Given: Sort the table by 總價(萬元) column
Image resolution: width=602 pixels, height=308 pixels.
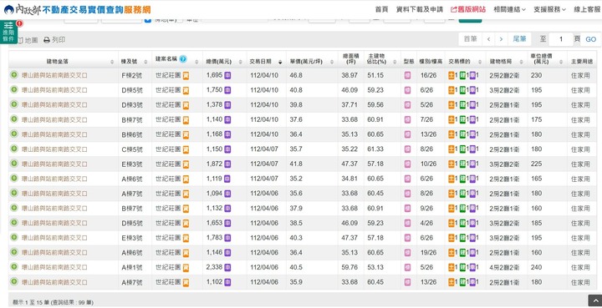Looking at the screenshot, I should [x=223, y=61].
